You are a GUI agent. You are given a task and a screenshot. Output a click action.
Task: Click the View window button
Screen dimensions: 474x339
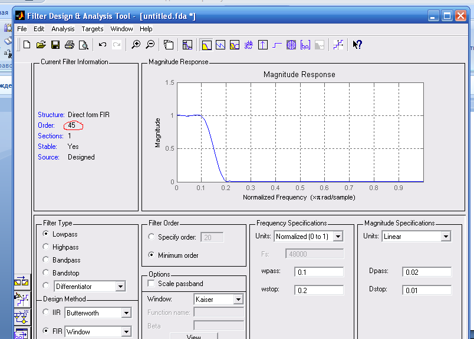tap(193, 337)
